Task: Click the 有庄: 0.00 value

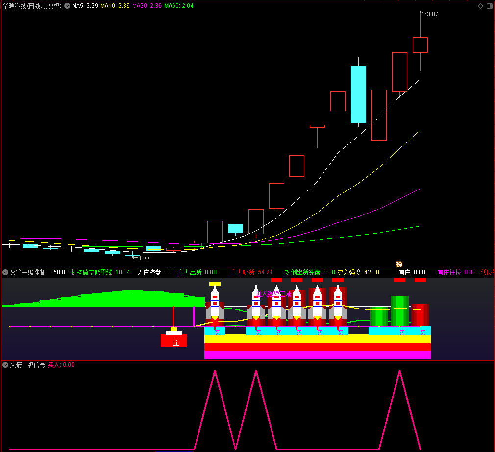Action: (x=412, y=272)
